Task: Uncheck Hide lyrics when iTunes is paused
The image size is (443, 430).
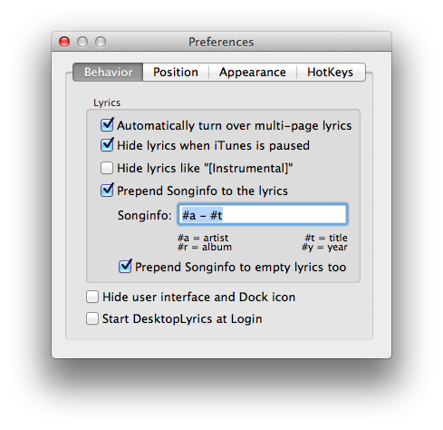Action: 107,145
